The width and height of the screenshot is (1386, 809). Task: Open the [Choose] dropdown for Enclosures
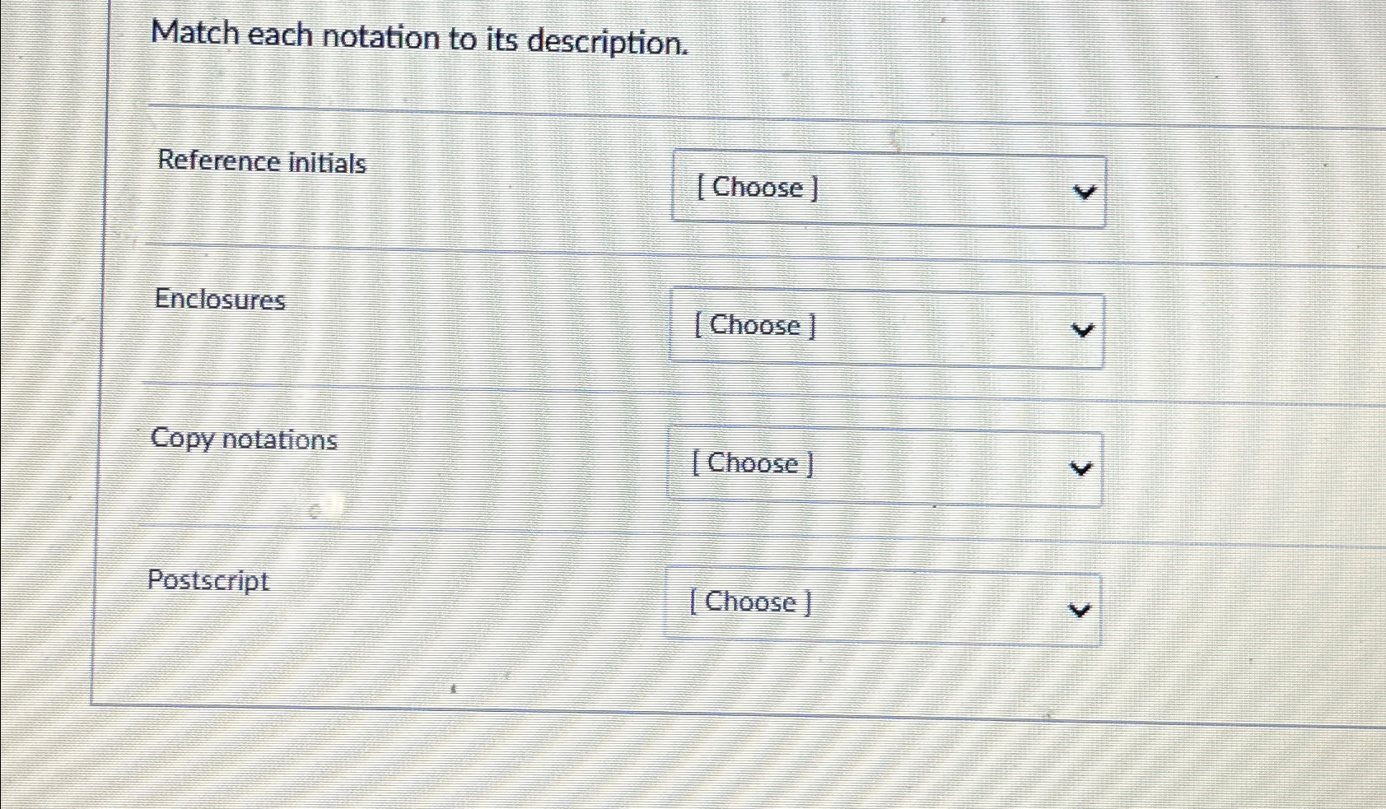point(885,327)
